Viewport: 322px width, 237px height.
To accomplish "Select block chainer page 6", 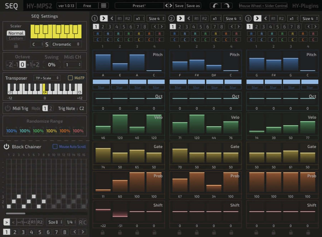I will click(48, 232).
